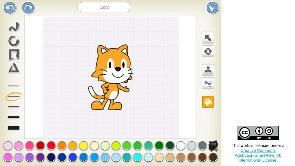295x166 pixels.
Task: Select the circle shape tool
Action: click(x=14, y=41)
